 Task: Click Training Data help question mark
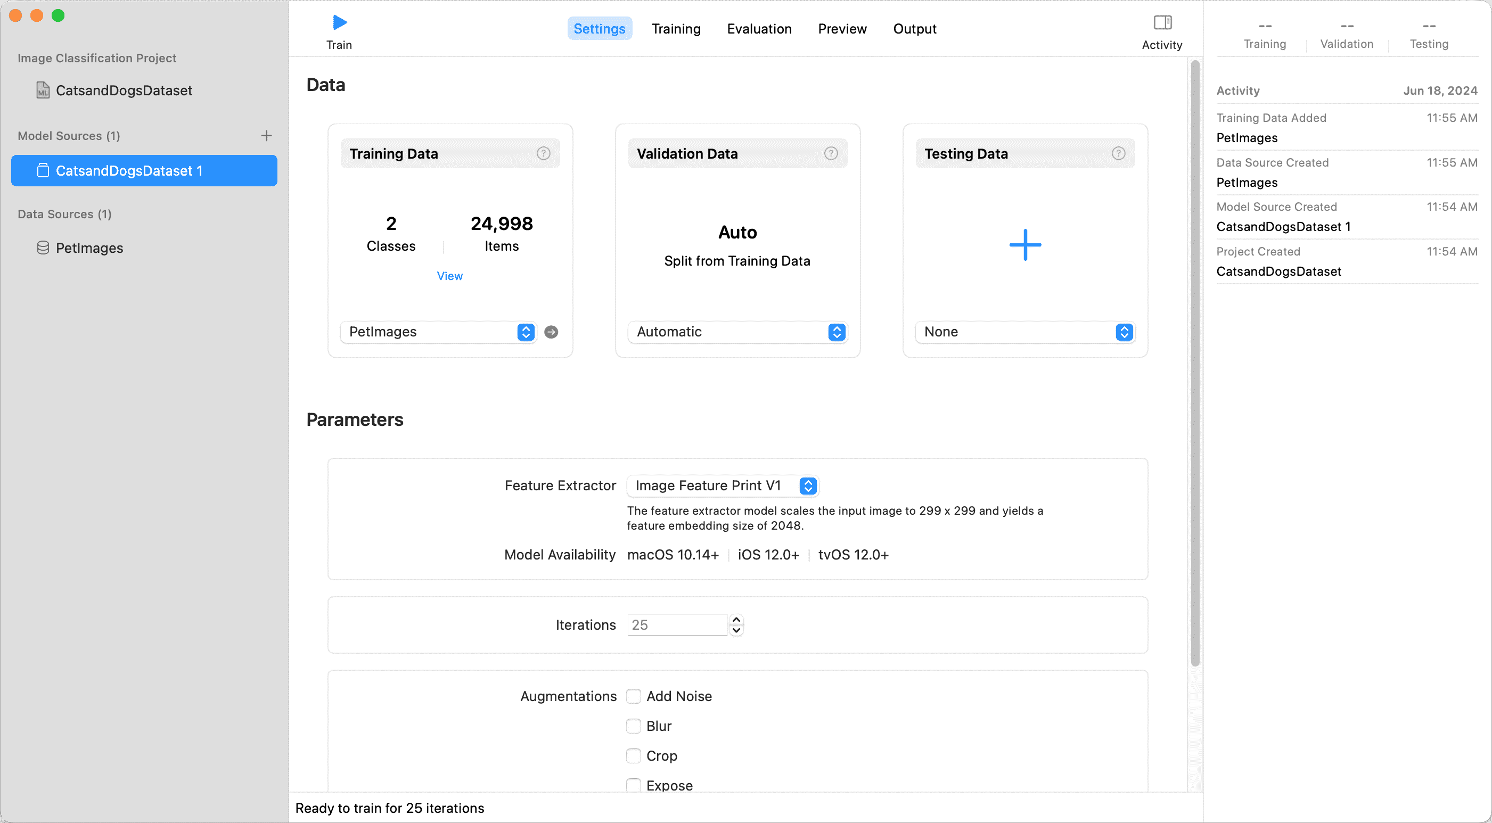(543, 153)
